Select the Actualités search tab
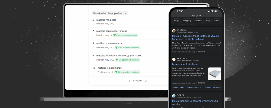 [198, 21]
